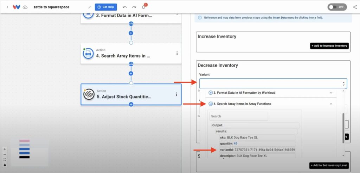Click Add to Increase Inventory button
Viewport: 360px width, 173px height.
coord(329,46)
